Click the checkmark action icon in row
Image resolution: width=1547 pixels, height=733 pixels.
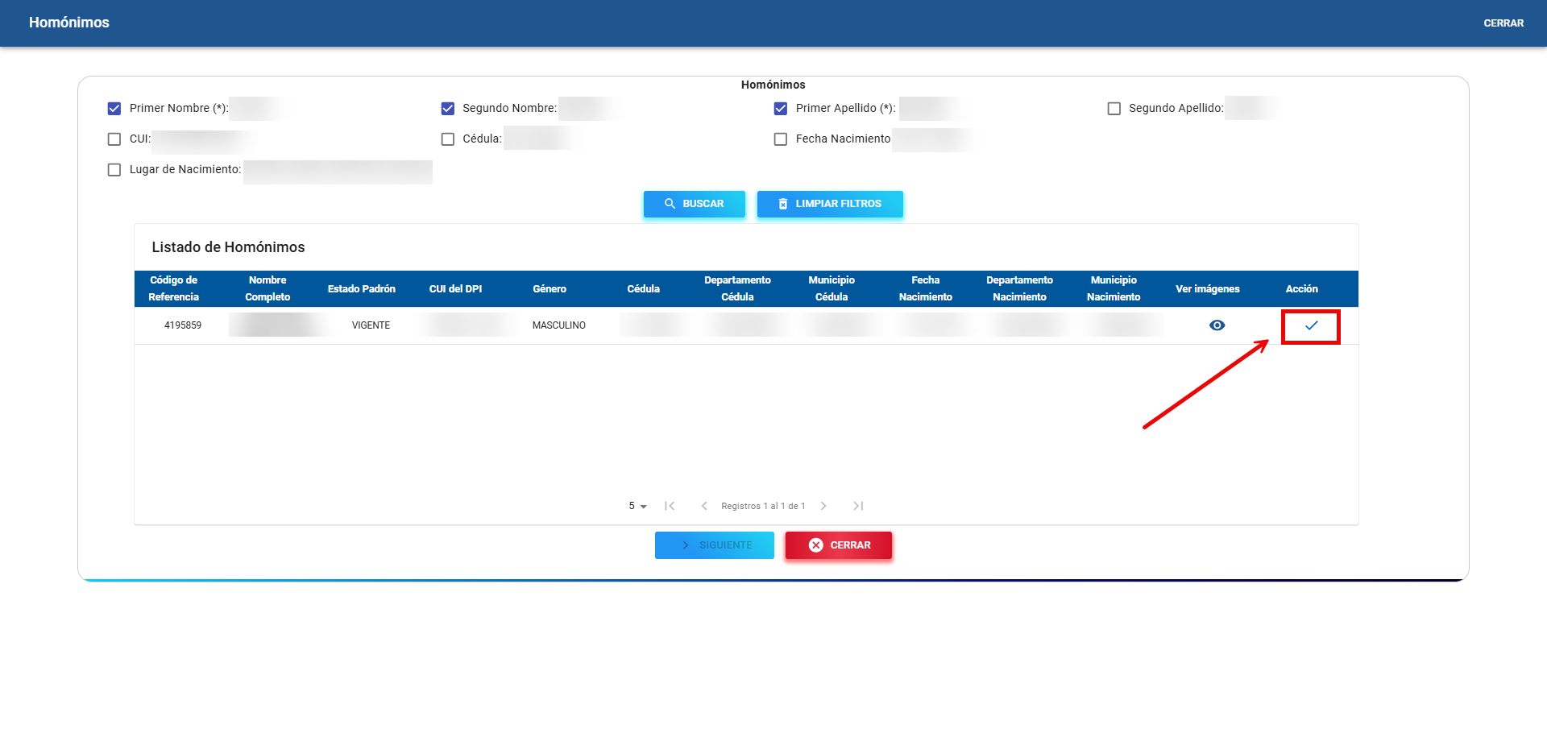(1311, 325)
